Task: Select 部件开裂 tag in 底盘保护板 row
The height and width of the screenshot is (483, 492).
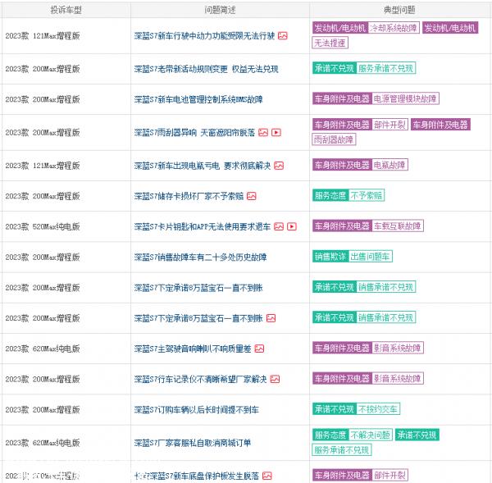Action: coord(389,475)
